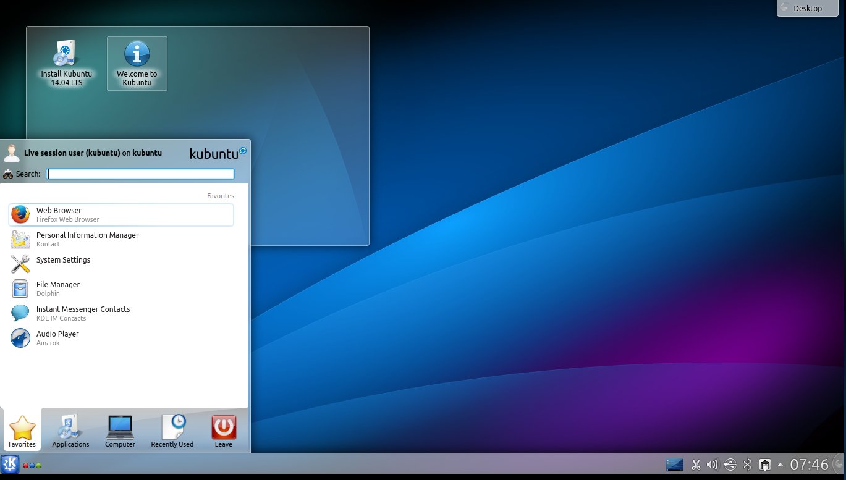Screen dimensions: 846x480
Task: Open Kontact Personal Information Manager
Action: (121, 240)
